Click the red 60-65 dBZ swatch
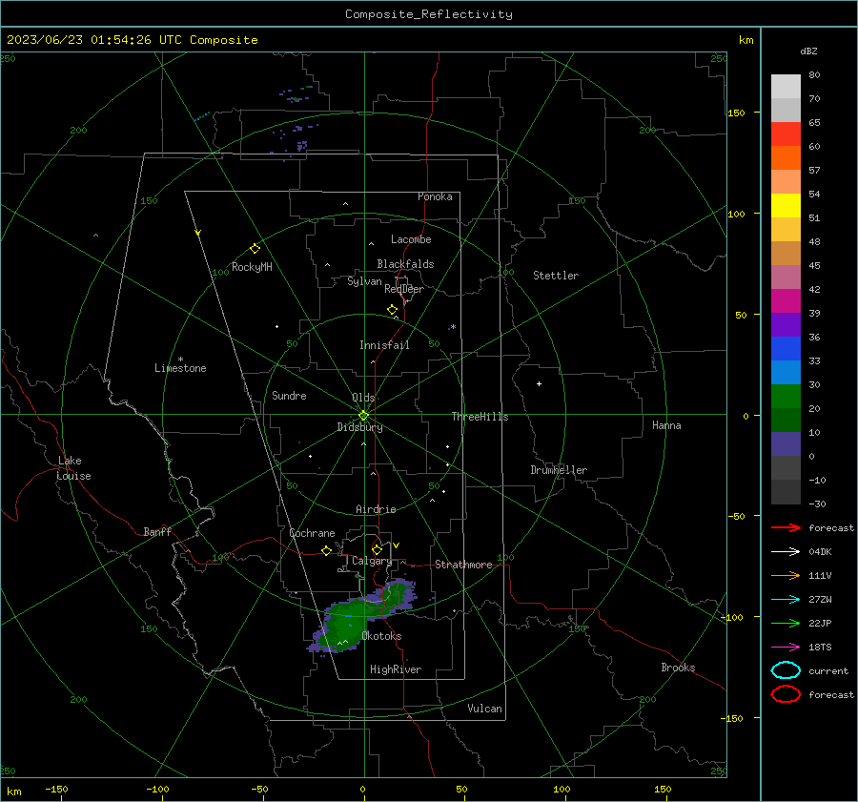 tap(786, 134)
